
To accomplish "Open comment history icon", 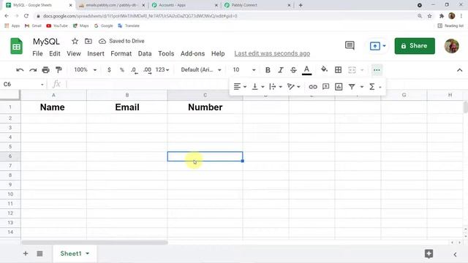I will [350, 45].
